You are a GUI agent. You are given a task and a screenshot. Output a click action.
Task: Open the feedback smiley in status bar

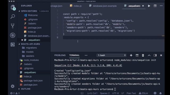coord(155,93)
